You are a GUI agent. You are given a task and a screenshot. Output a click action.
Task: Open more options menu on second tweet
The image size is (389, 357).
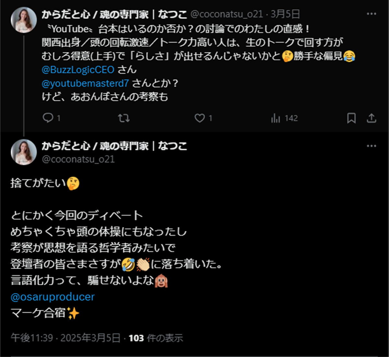(371, 146)
